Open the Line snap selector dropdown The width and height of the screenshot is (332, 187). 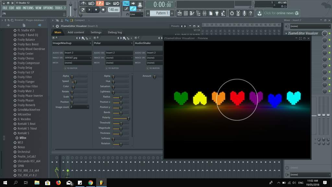coord(136,14)
